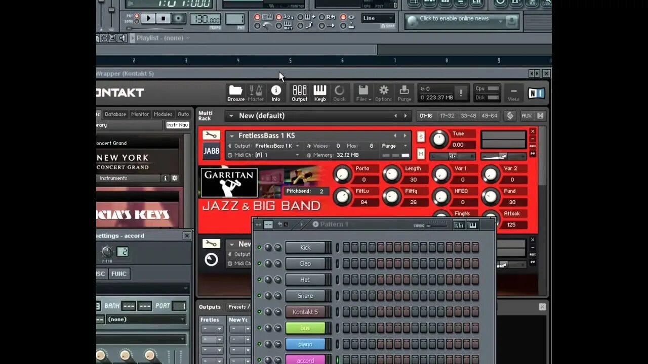Open Kontakt Master editor icon
Screen dimensions: 648x364
pos(256,93)
